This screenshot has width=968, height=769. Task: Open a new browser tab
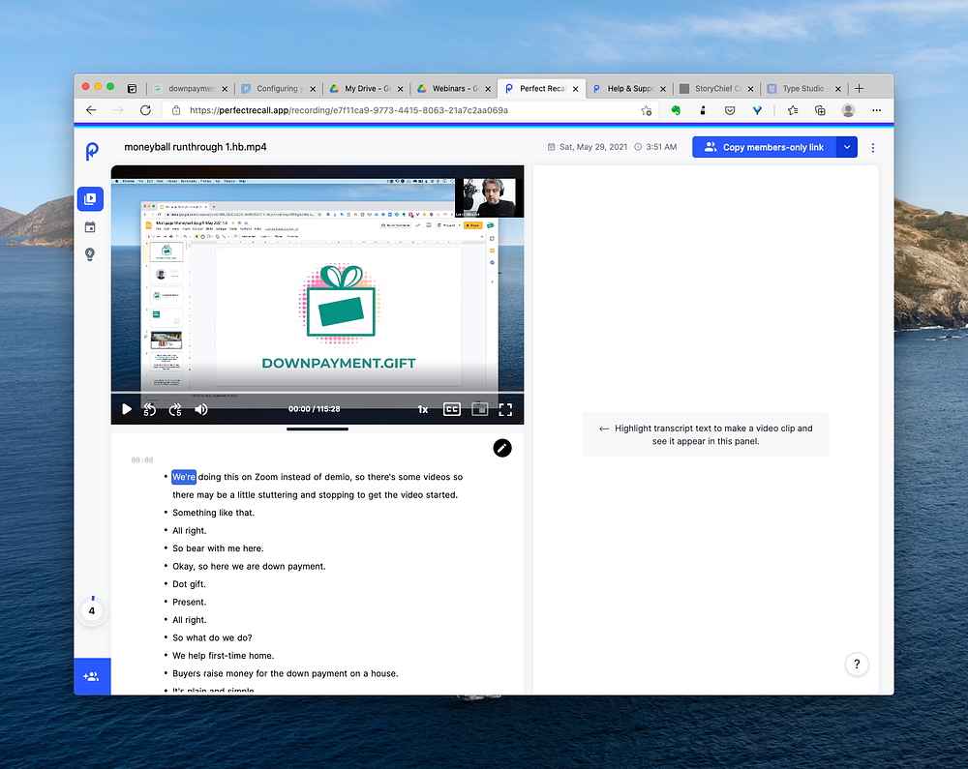coord(859,89)
